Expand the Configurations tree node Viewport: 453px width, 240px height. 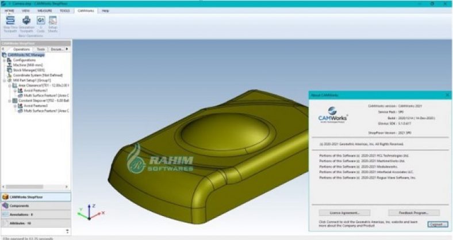coord(5,60)
